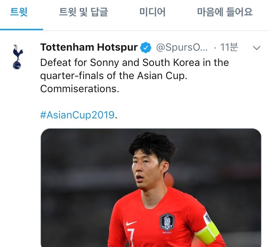Viewport: 268px width, 247px height.
Task: Go to the 마음에 들어요 tab
Action: [225, 12]
